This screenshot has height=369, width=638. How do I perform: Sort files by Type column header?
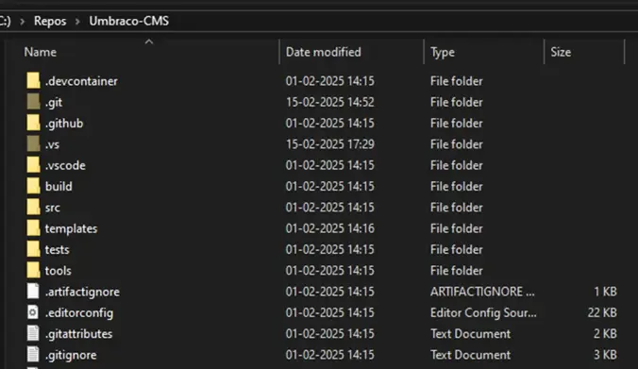click(x=484, y=52)
